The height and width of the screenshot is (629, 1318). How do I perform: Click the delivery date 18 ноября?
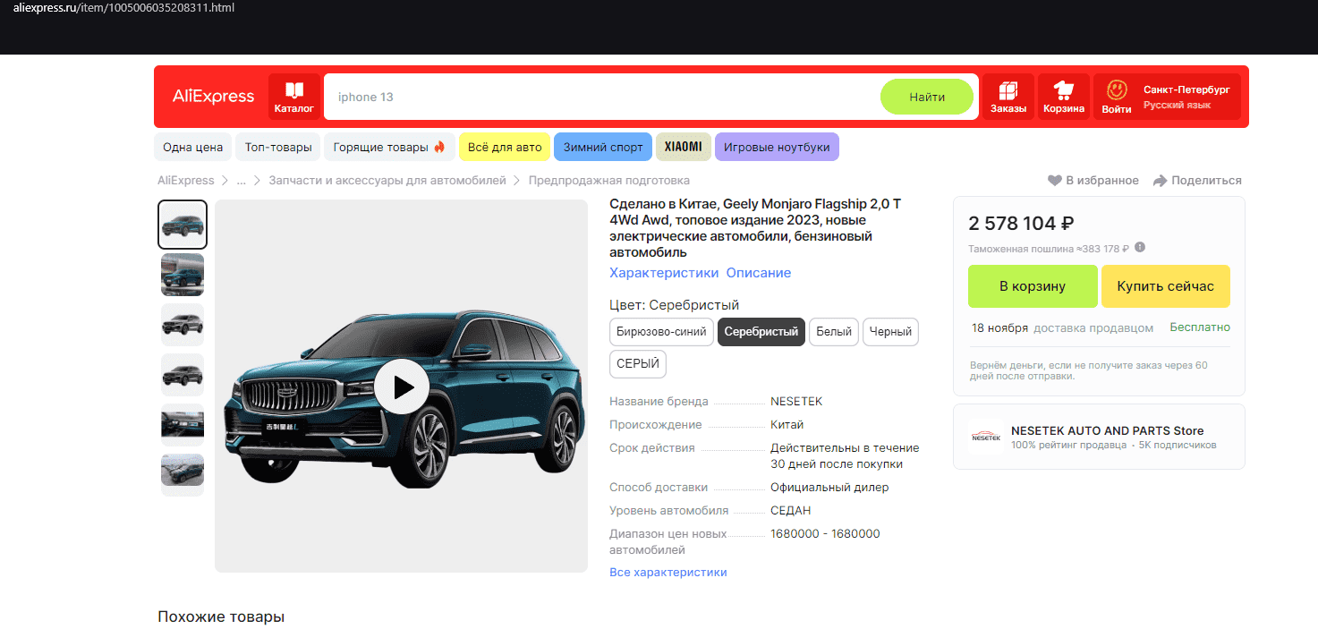pyautogui.click(x=999, y=327)
